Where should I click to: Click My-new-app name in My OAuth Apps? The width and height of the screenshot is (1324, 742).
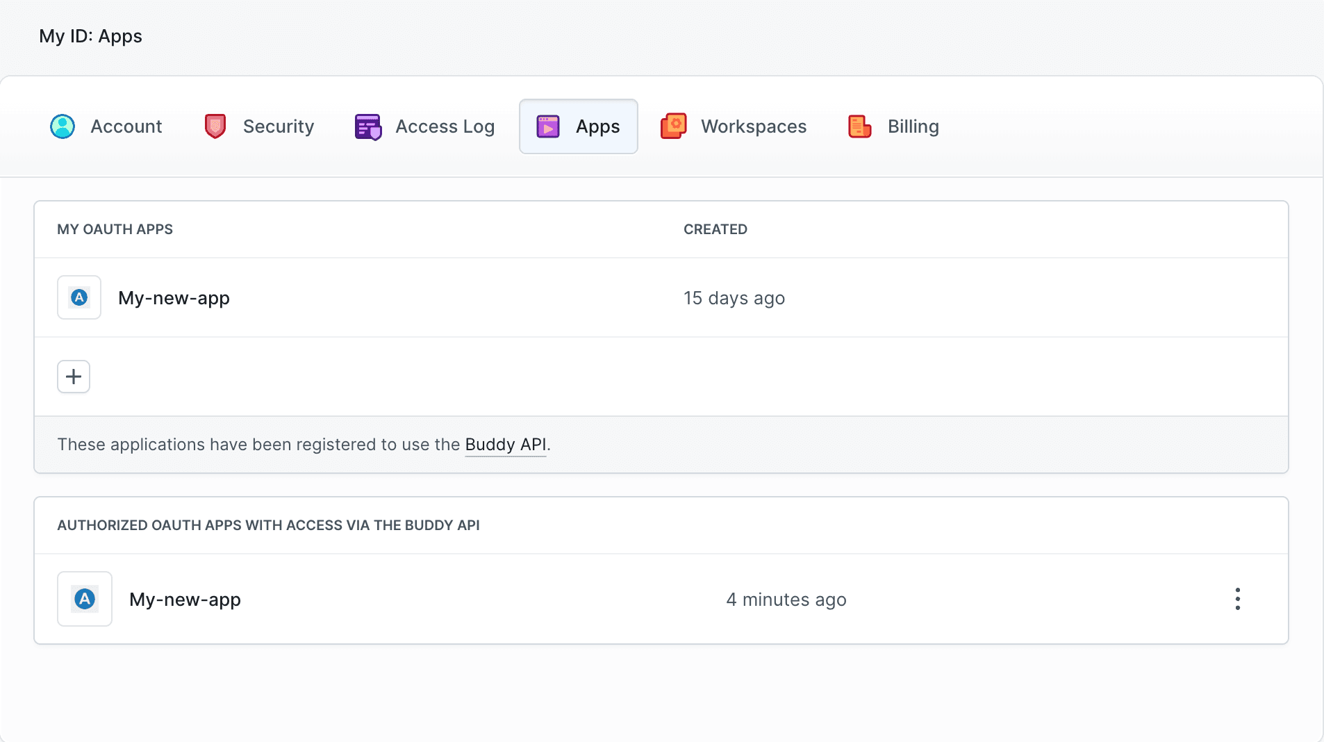tap(173, 297)
